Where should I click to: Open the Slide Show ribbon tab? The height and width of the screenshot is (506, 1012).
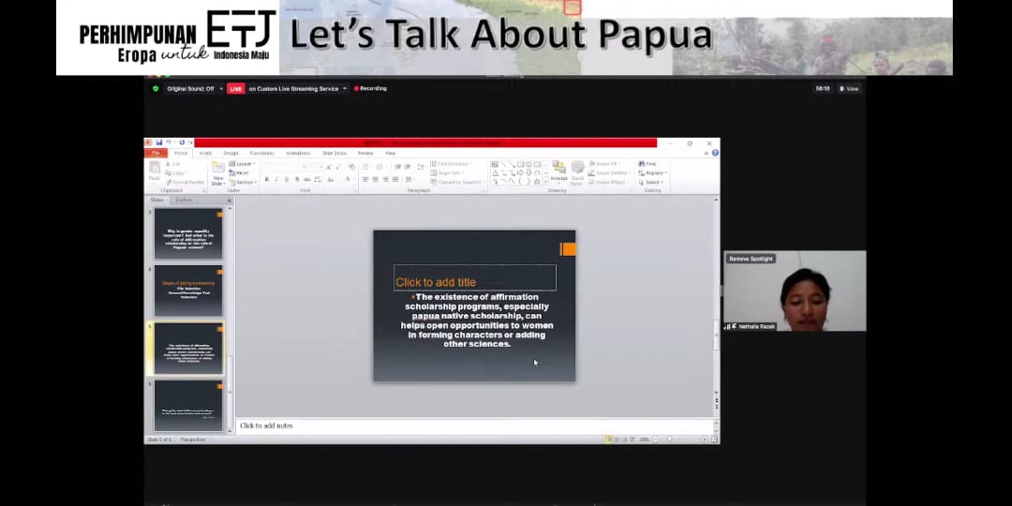[x=334, y=153]
